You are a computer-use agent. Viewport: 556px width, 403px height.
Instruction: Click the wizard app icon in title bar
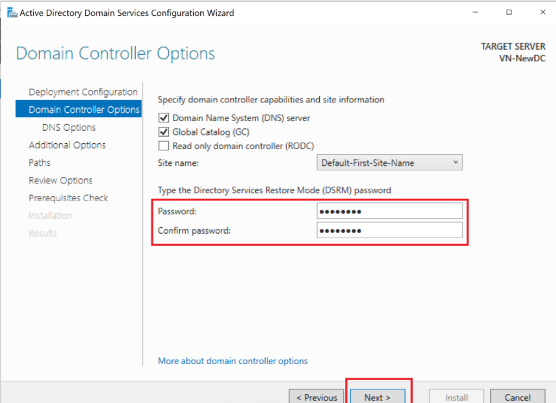(x=10, y=13)
